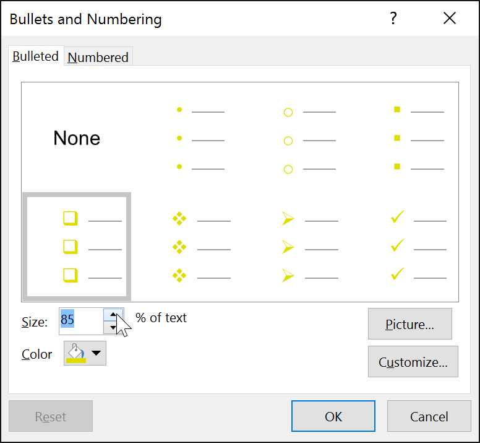The image size is (480, 443).
Task: Click the Cancel button
Action: (429, 416)
